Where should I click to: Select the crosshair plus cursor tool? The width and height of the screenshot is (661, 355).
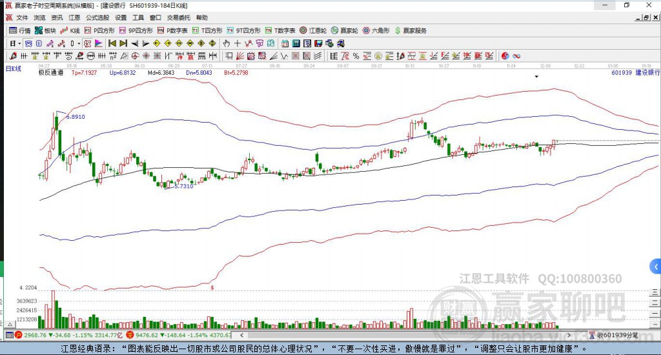coord(238,43)
